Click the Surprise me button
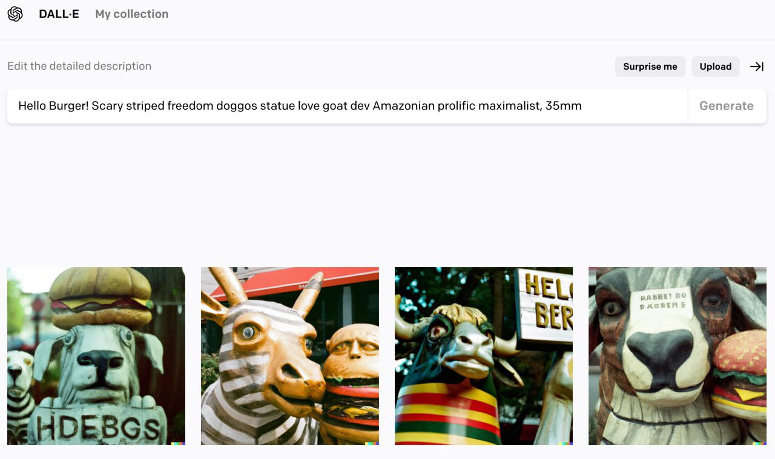This screenshot has height=459, width=775. 650,67
